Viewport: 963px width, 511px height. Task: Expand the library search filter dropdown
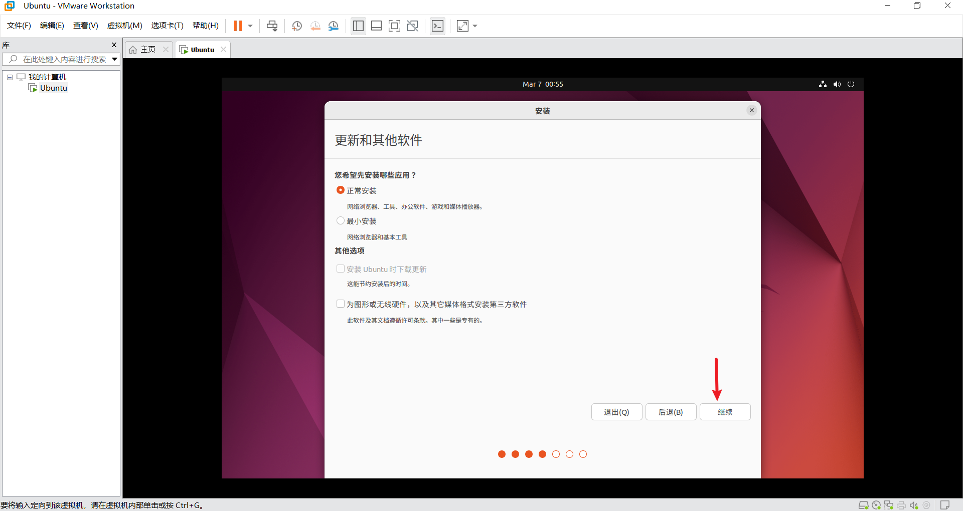[114, 59]
